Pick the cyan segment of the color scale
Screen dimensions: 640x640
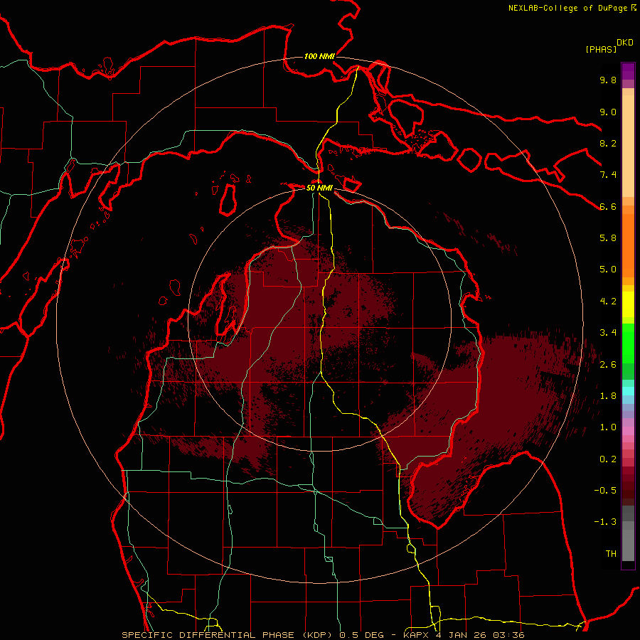click(x=628, y=391)
